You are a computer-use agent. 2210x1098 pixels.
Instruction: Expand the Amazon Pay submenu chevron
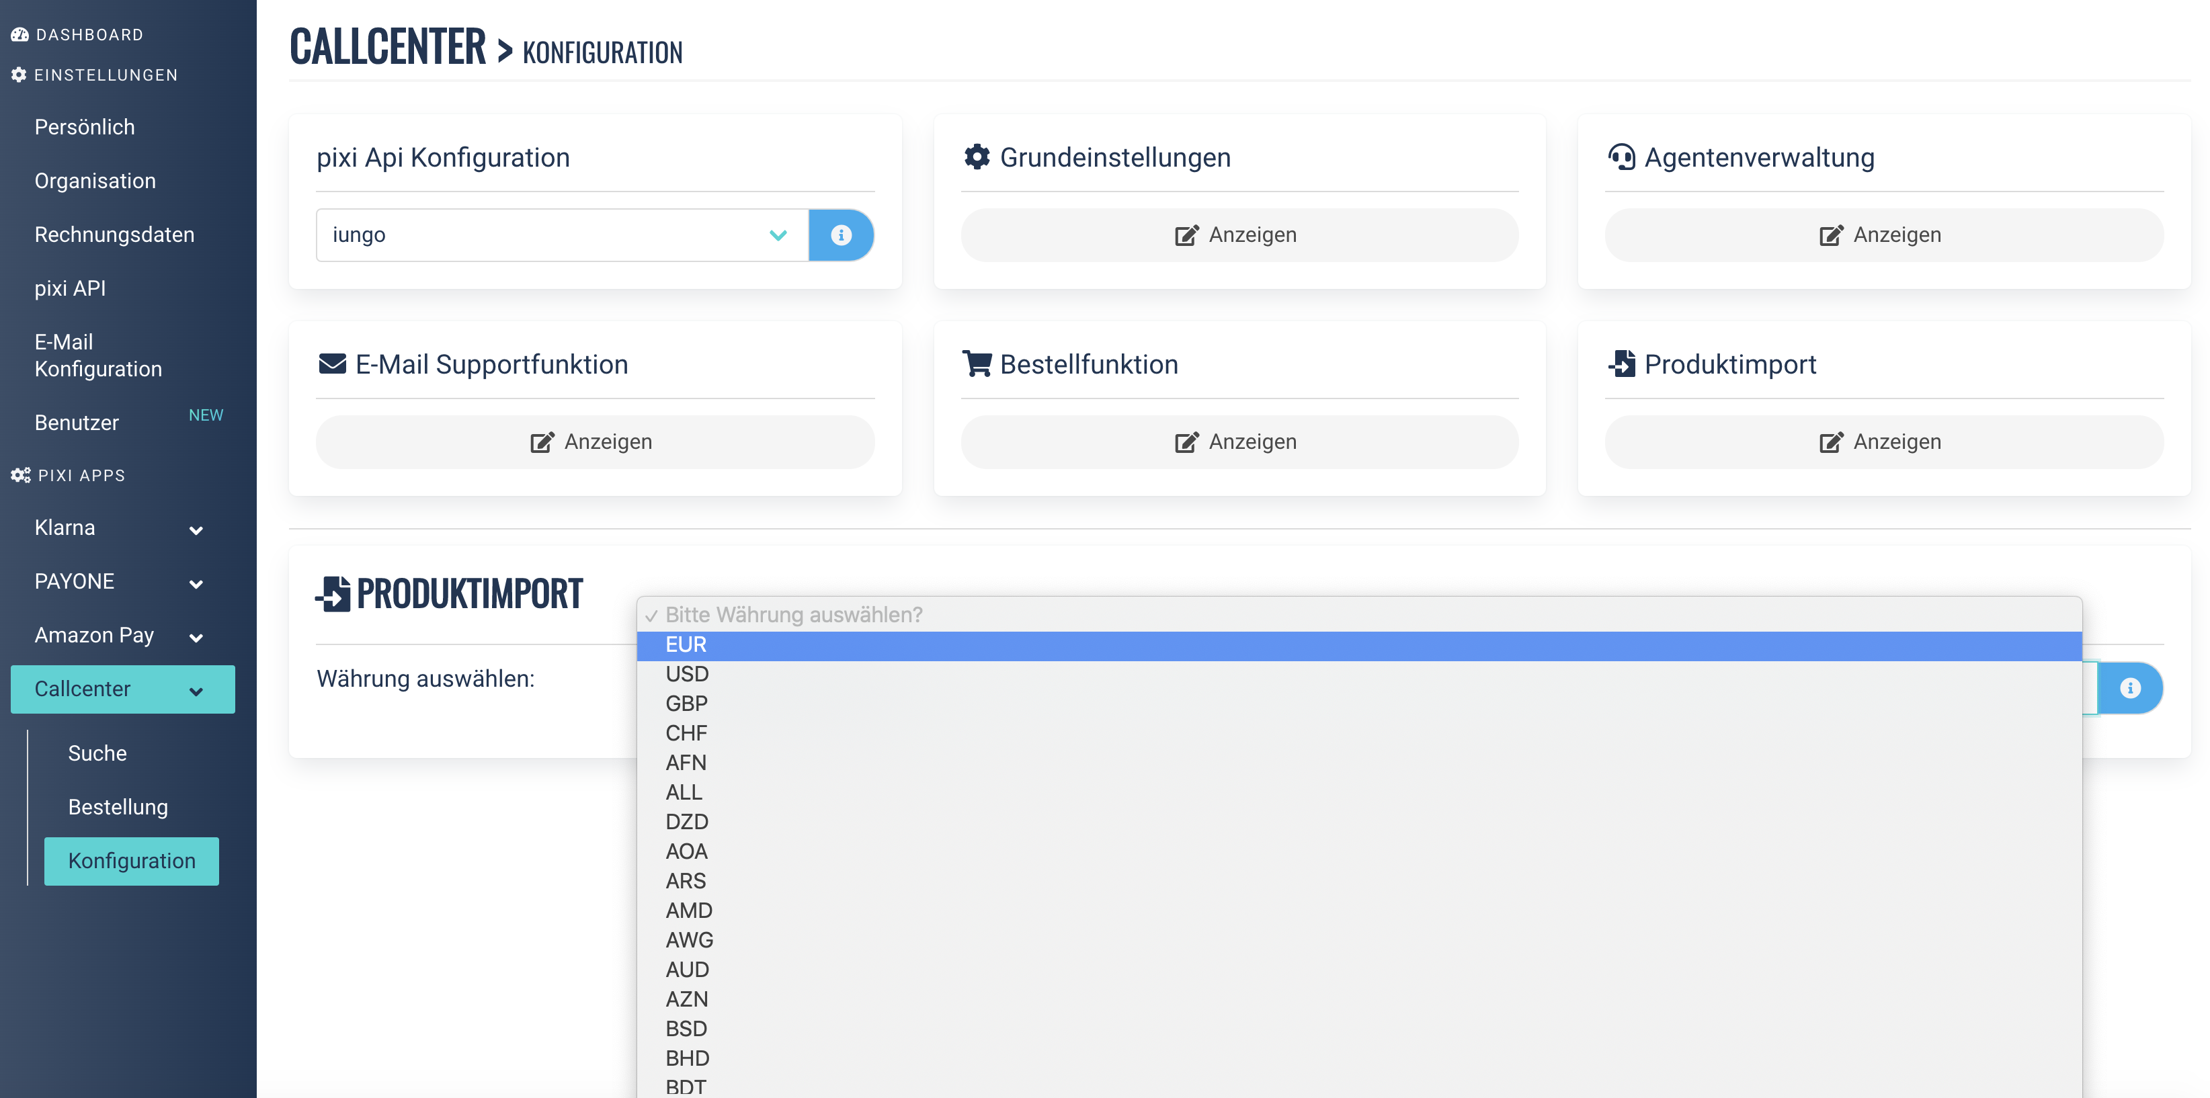[196, 637]
